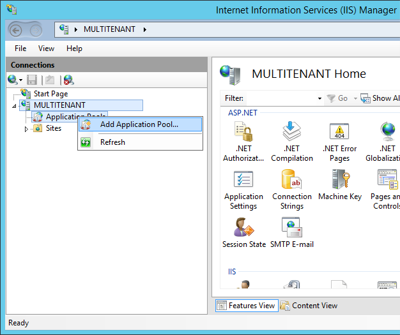Viewport: 400px width, 335px height.
Task: Click the server icon in address bar
Action: point(64,29)
